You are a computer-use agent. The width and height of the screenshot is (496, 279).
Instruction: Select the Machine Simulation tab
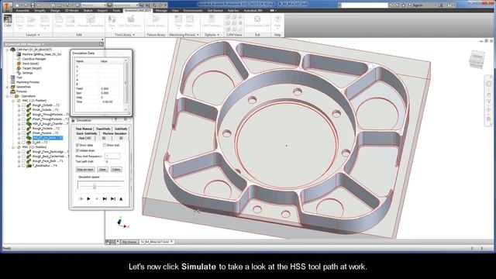[115, 133]
